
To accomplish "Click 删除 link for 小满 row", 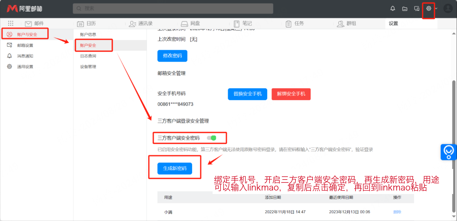I will pos(397,212).
